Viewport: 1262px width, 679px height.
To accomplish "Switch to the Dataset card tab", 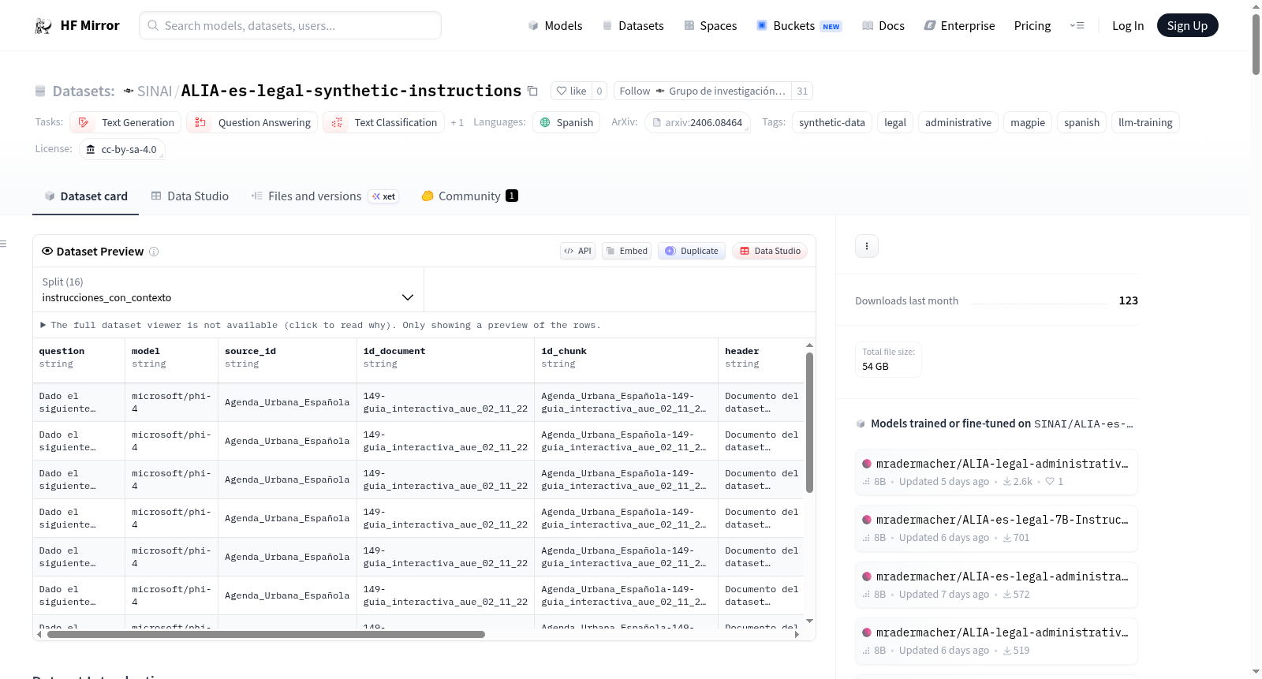I will (86, 196).
